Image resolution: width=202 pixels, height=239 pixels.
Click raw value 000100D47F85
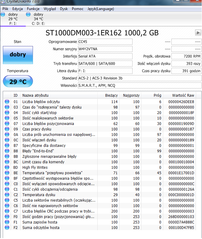click(181, 228)
